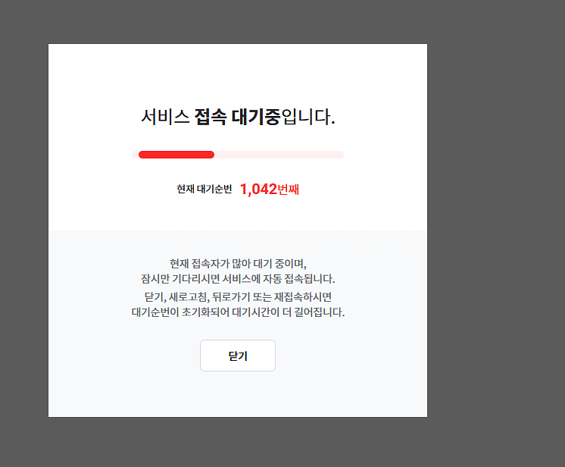Image resolution: width=565 pixels, height=467 pixels.
Task: Click the heading 서비스 접속 대기중입니다.
Action: click(238, 118)
